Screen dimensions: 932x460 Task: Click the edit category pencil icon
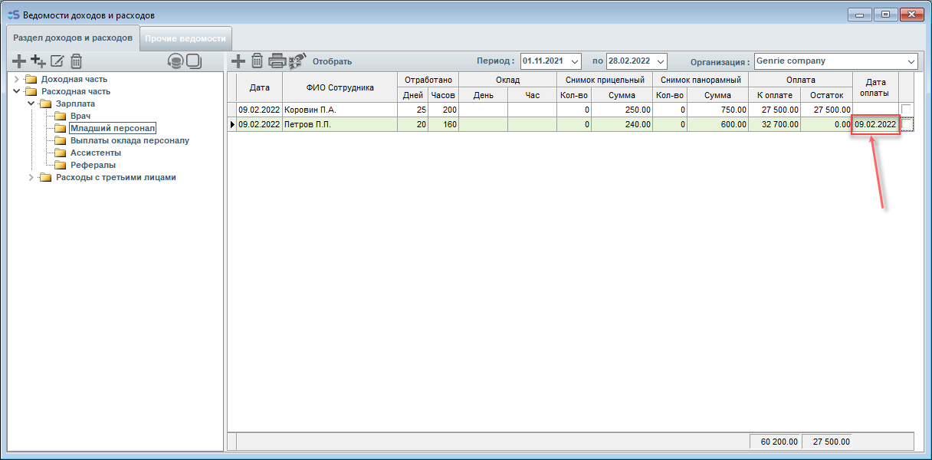pyautogui.click(x=57, y=61)
